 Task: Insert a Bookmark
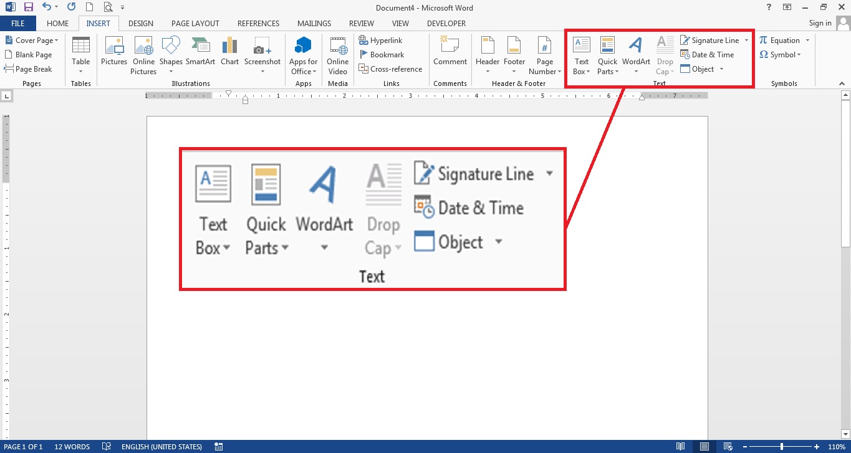(x=382, y=54)
